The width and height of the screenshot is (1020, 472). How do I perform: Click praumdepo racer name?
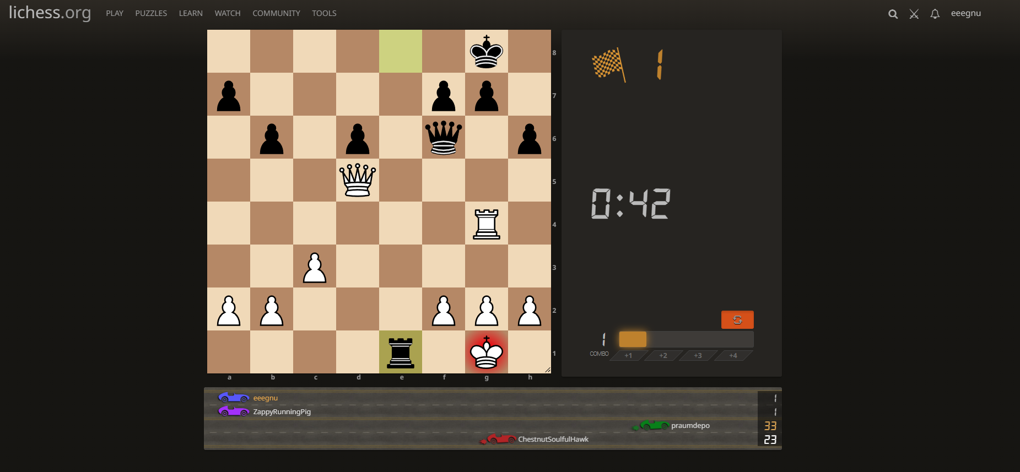(690, 426)
